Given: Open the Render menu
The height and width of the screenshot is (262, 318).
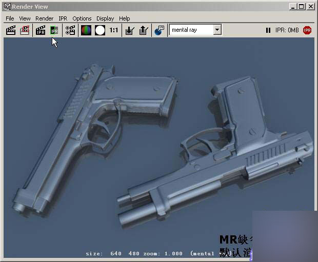Looking at the screenshot, I should click(45, 18).
